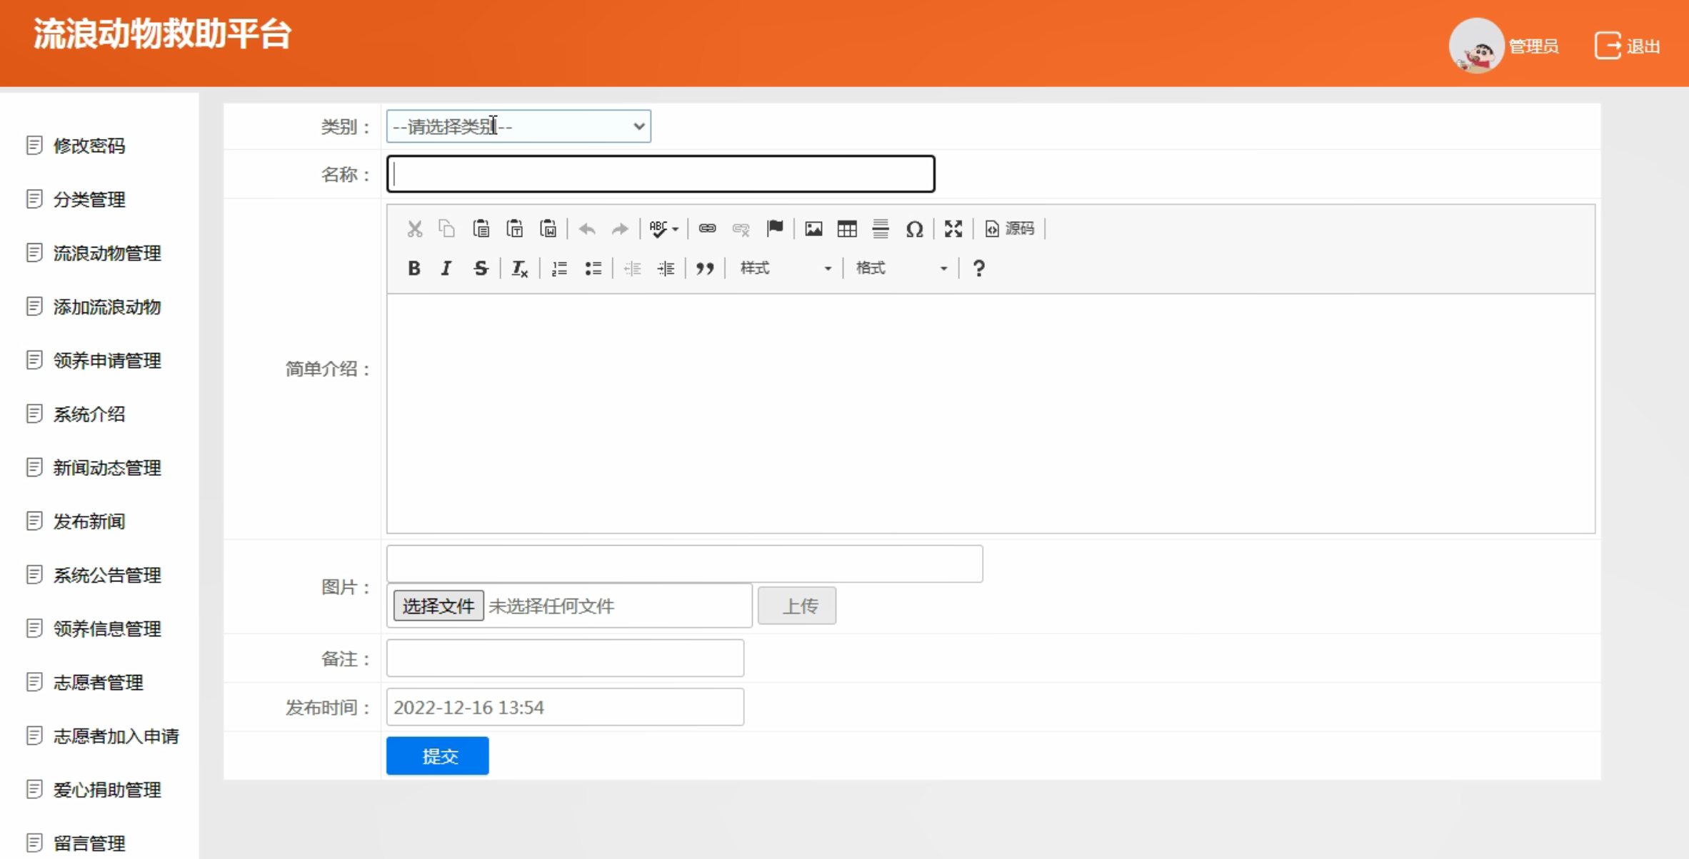The height and width of the screenshot is (859, 1689).
Task: Click the 退出 logout link
Action: (1628, 46)
